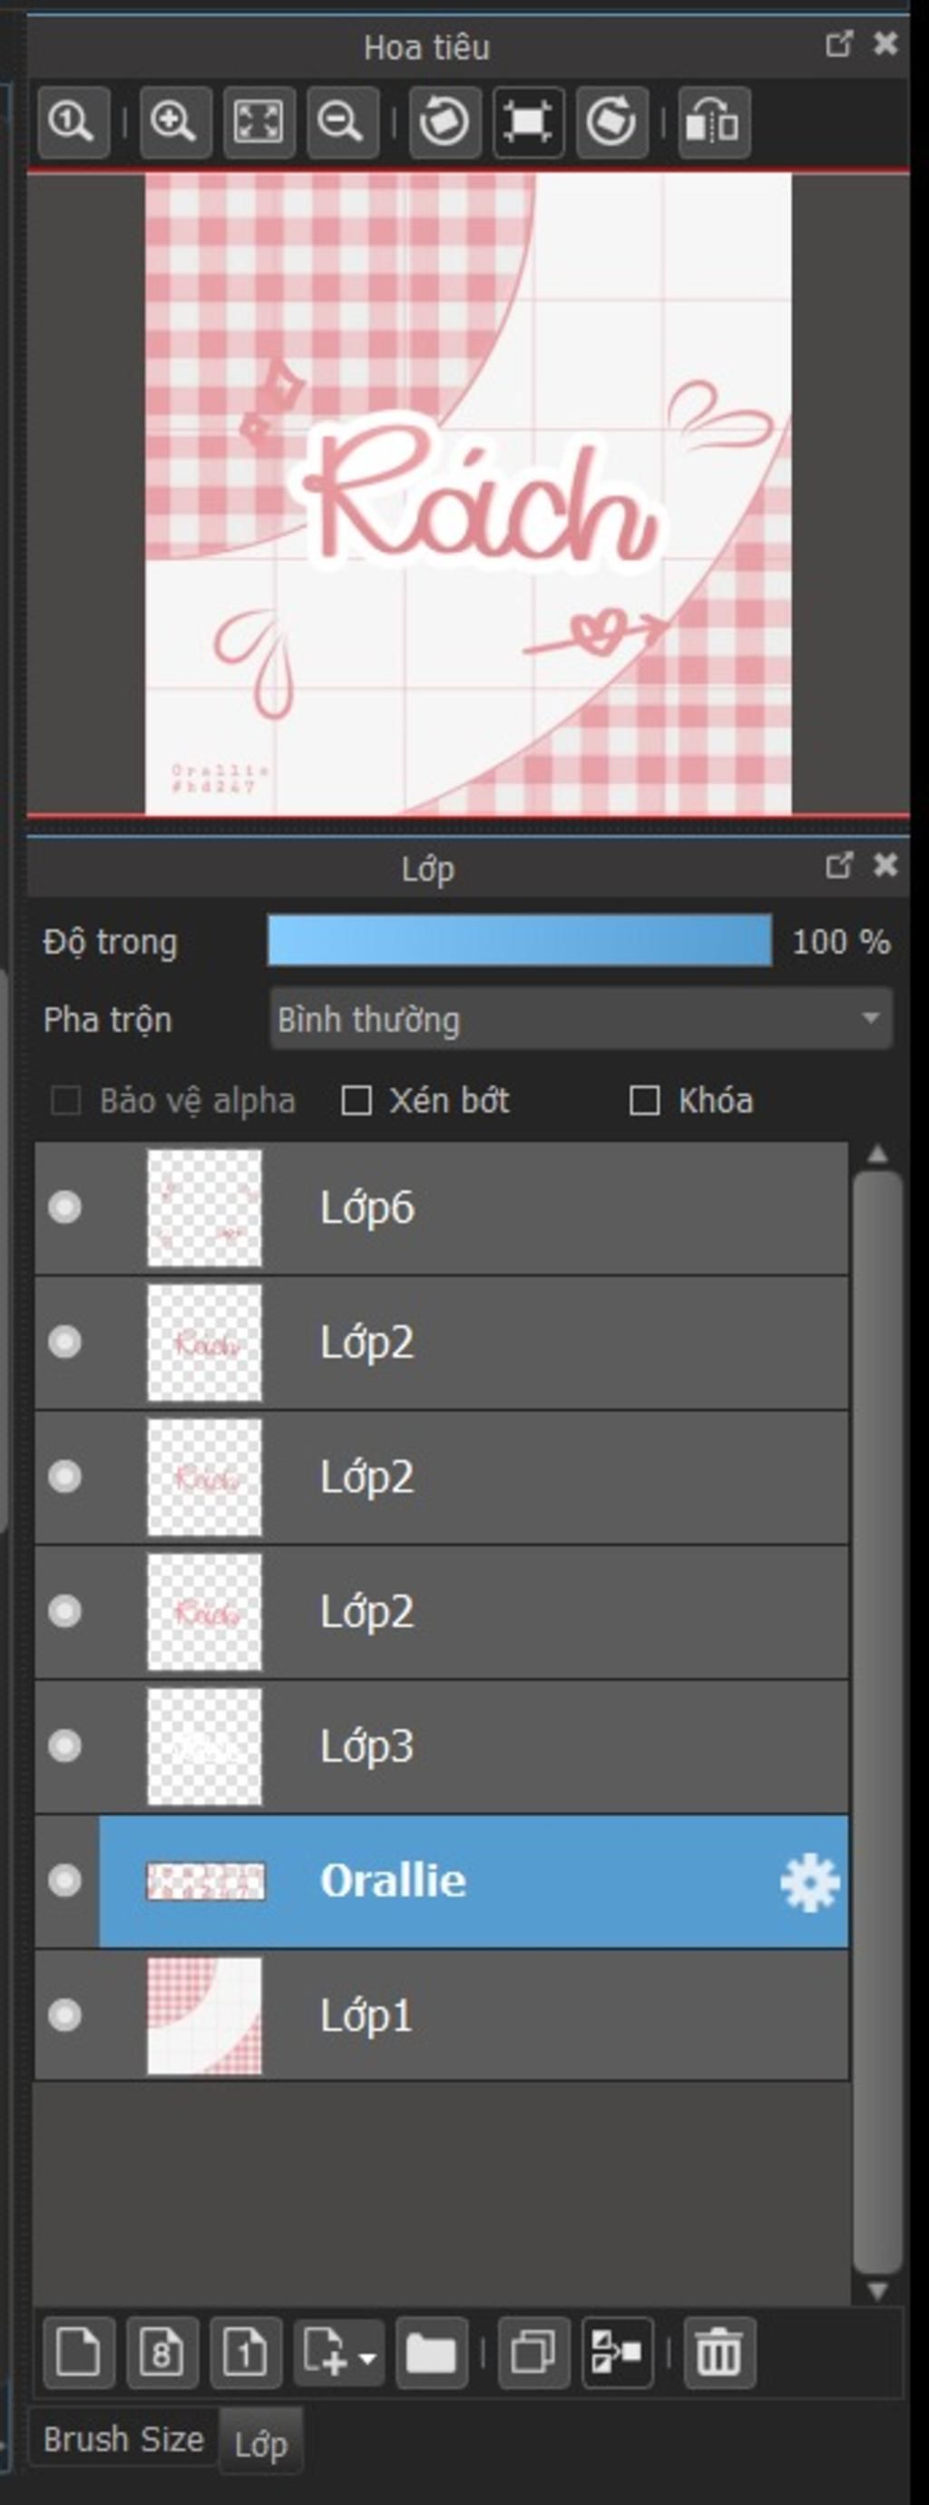Viewport: 929px width, 2505px height.
Task: Hide the Lớp6 layer
Action: (x=65, y=1208)
